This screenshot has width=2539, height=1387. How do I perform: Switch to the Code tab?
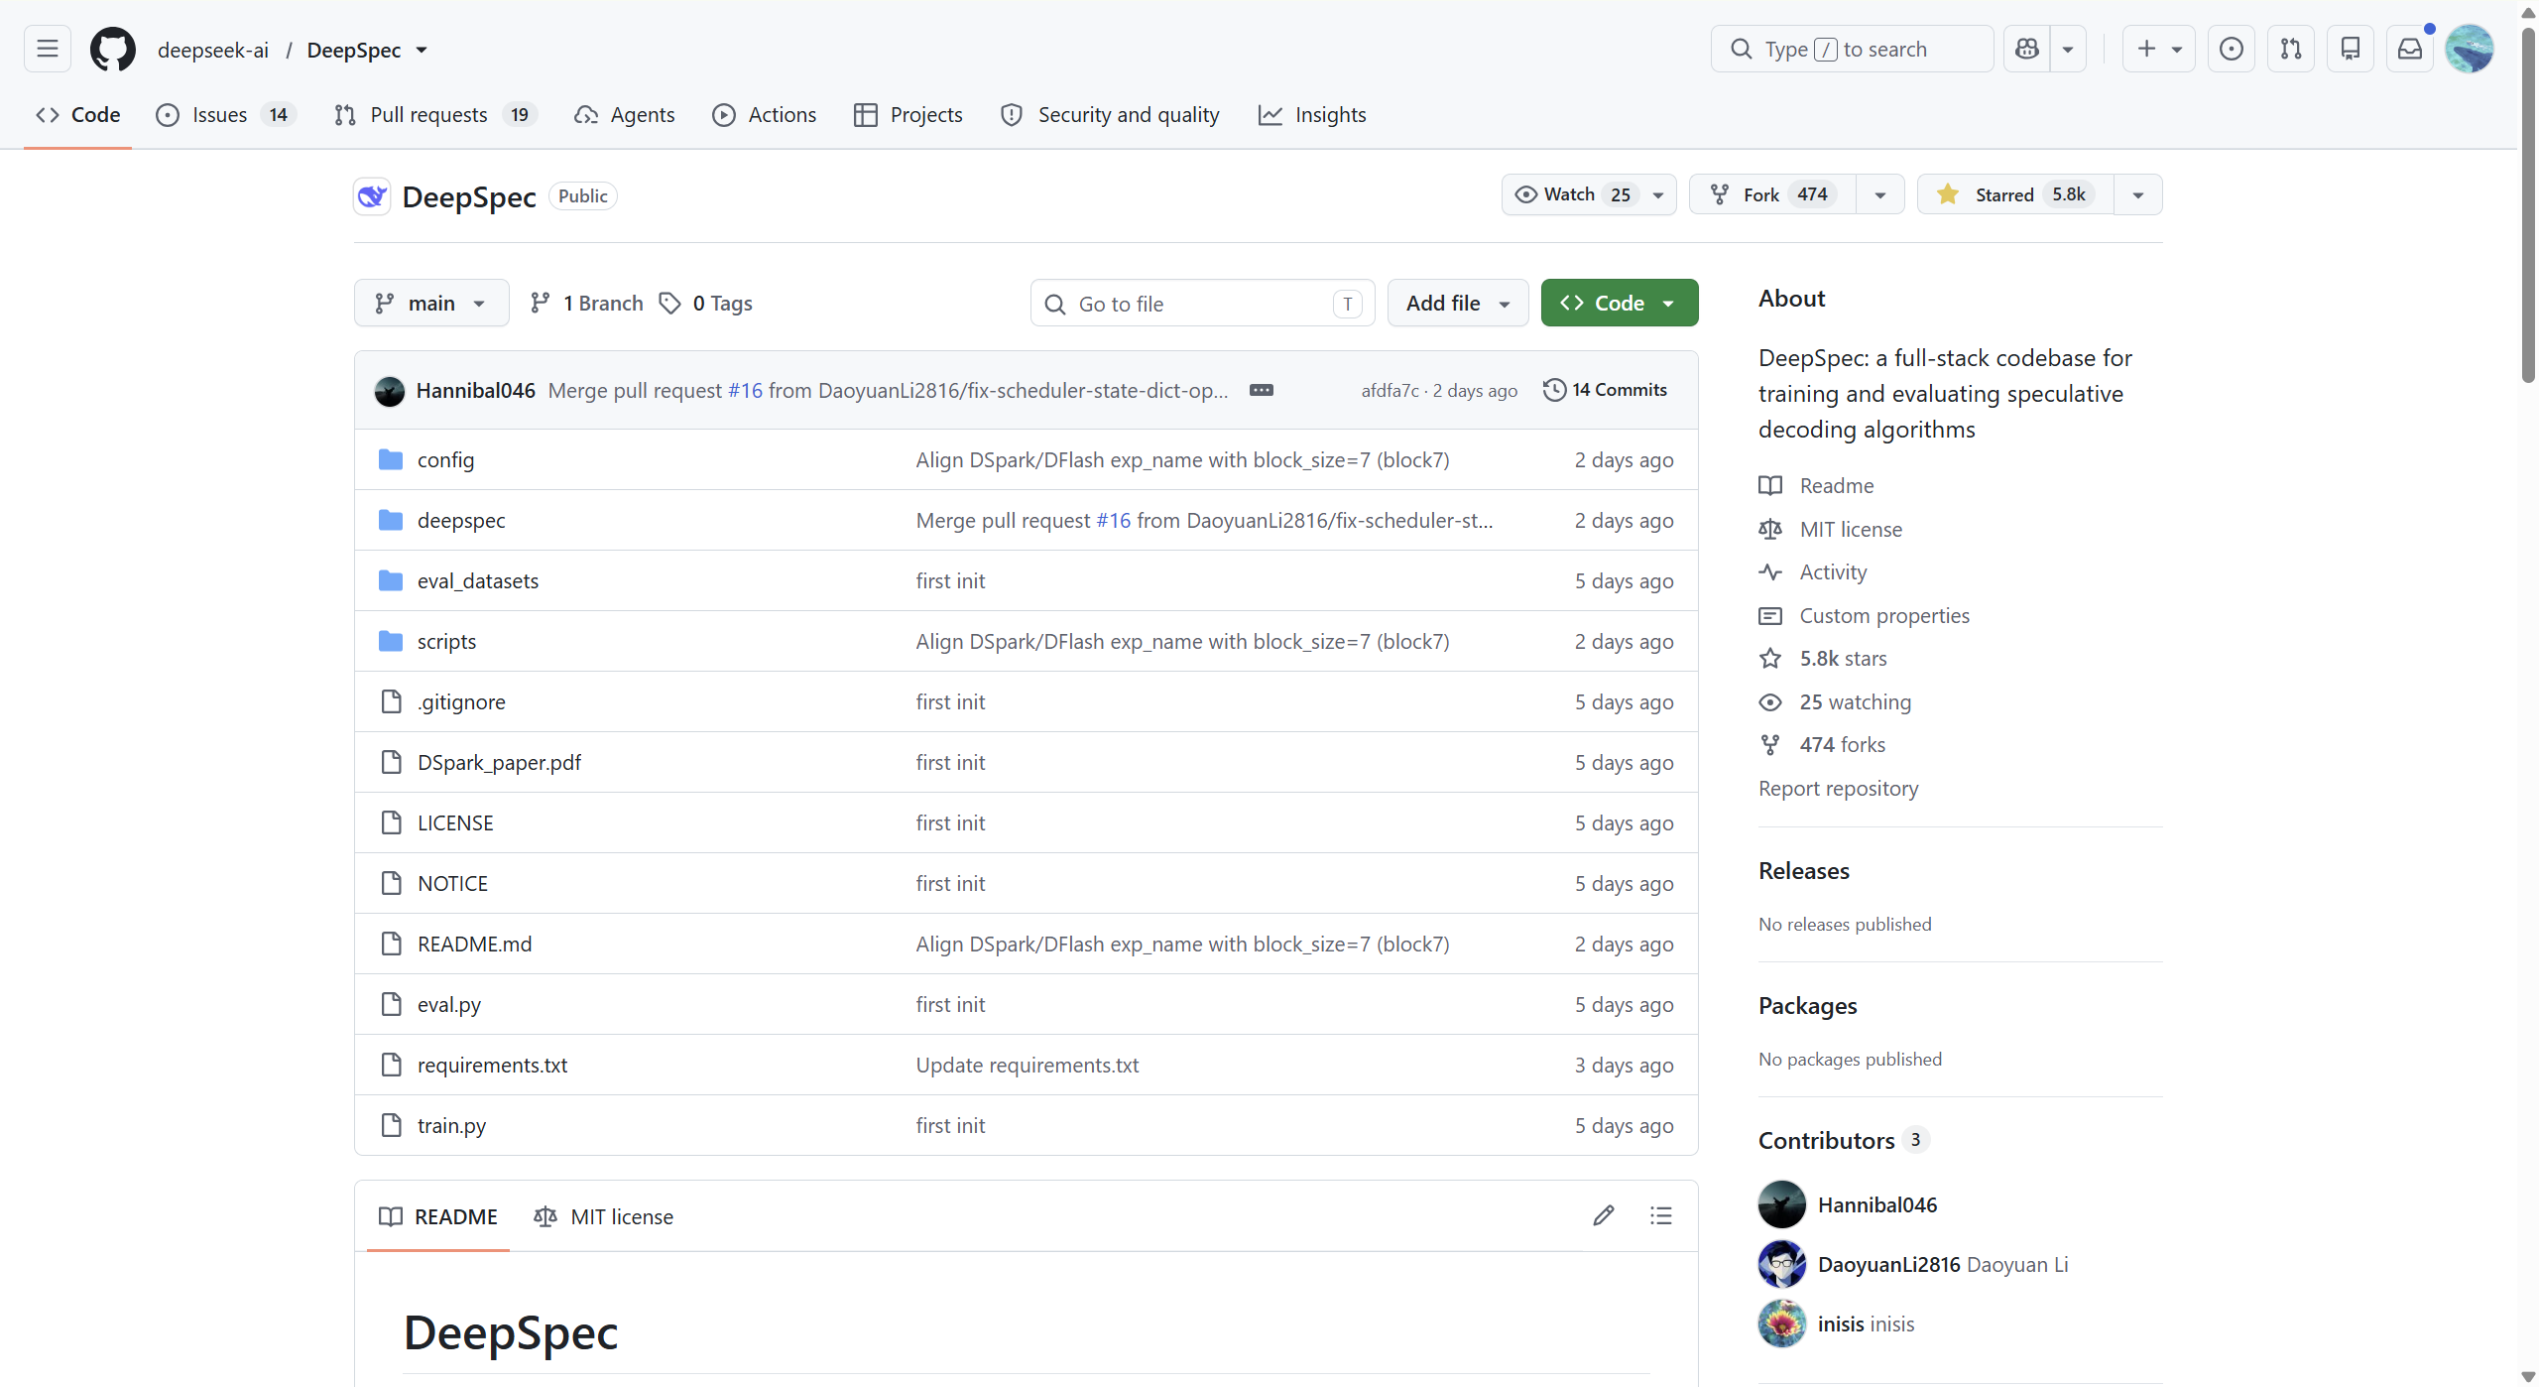click(77, 115)
